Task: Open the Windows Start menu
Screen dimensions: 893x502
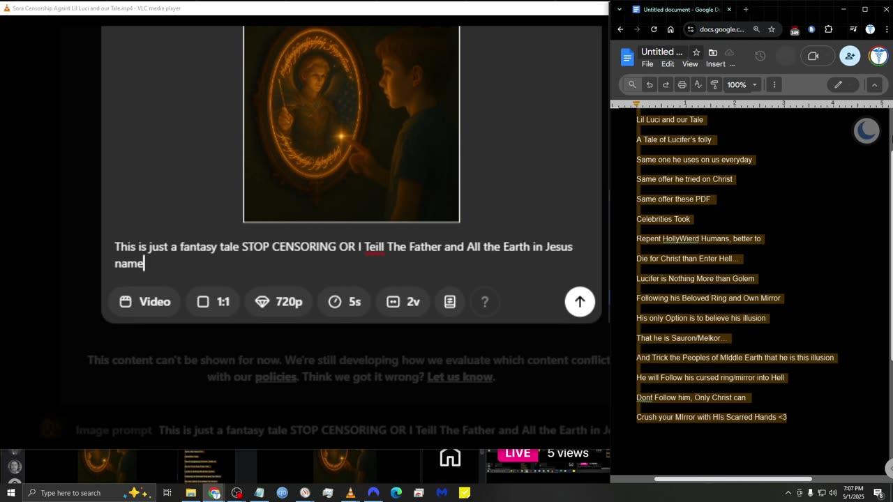Action: [10, 493]
